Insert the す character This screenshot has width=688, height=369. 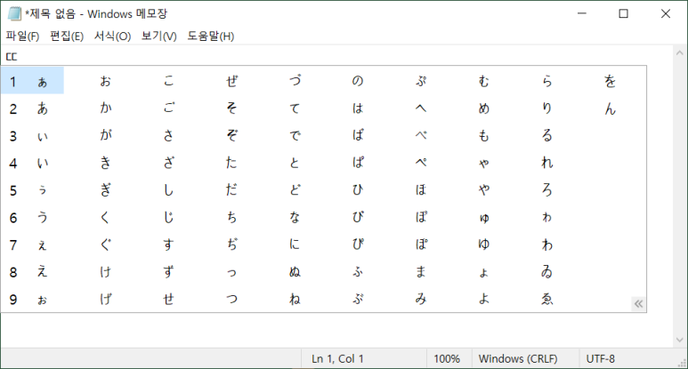click(x=168, y=245)
